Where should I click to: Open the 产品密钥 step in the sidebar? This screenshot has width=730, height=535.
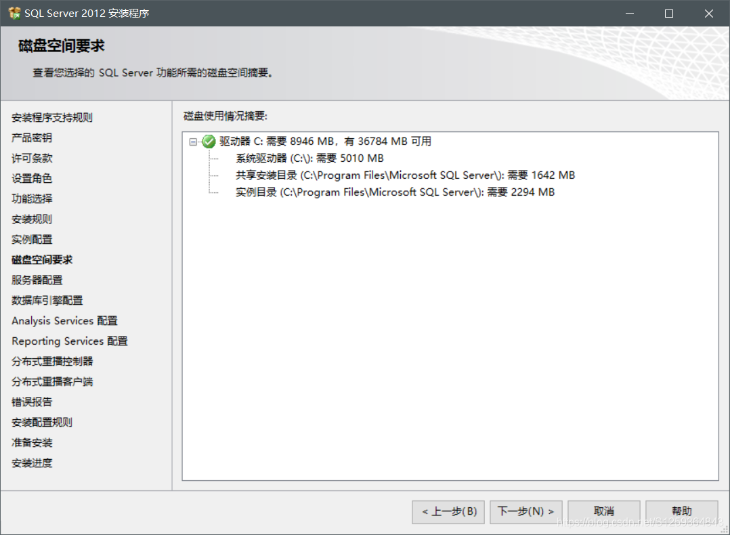tap(32, 138)
